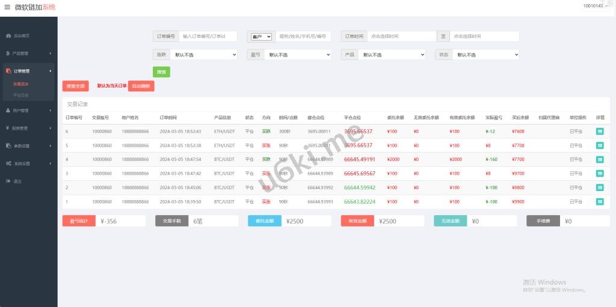Image resolution: width=616 pixels, height=307 pixels.
Task: View details icon for order number 4
Action: tap(600, 159)
